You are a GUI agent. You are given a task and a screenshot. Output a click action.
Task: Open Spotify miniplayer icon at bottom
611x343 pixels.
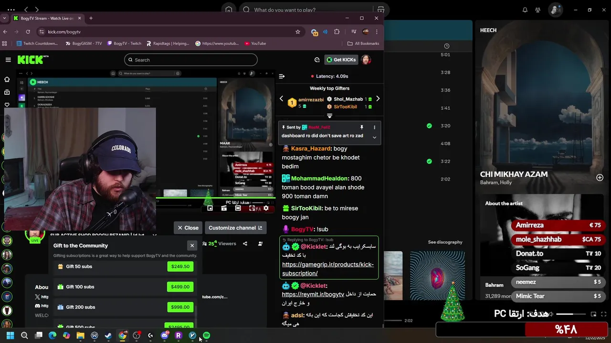[x=593, y=314]
